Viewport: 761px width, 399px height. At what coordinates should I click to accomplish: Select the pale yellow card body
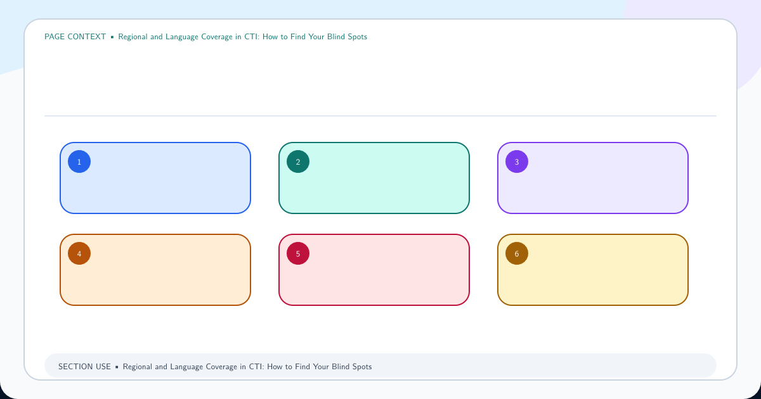coord(593,270)
